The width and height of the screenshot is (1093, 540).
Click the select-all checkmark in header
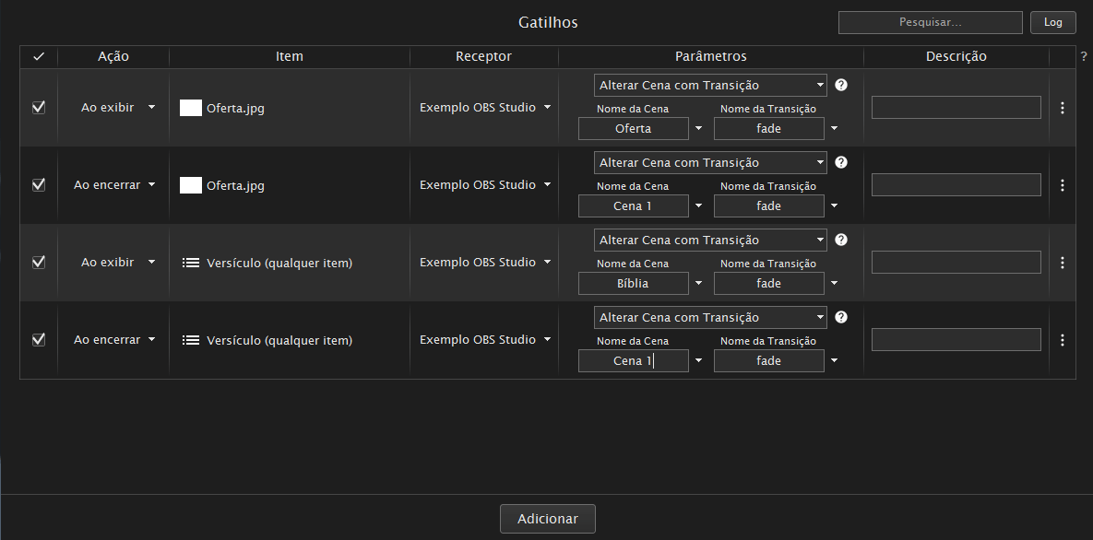pyautogui.click(x=39, y=56)
